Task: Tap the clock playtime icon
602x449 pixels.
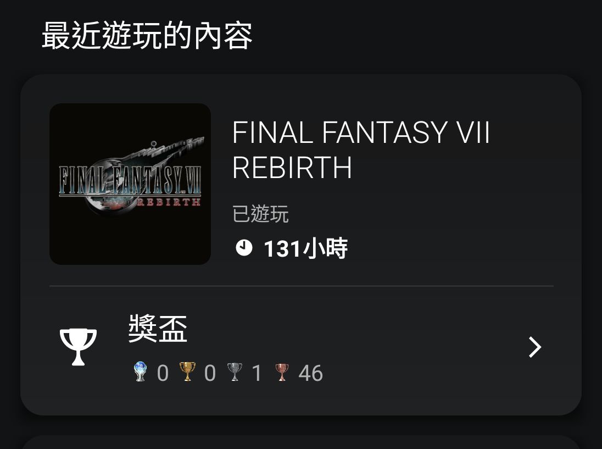Action: tap(244, 248)
